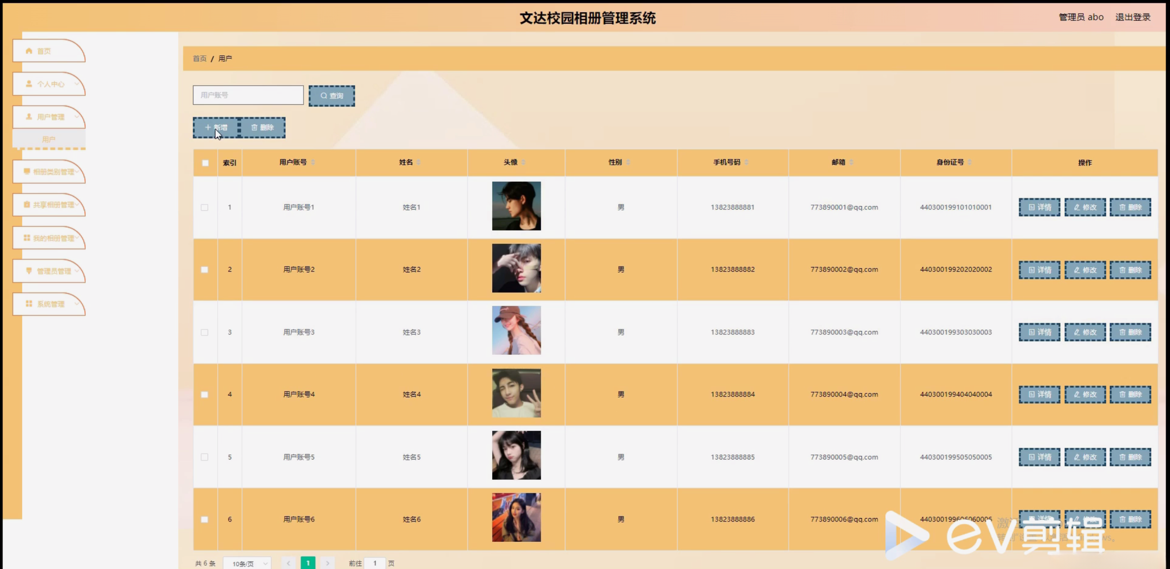Click the plus 新增 add button
The image size is (1170, 569).
click(216, 127)
